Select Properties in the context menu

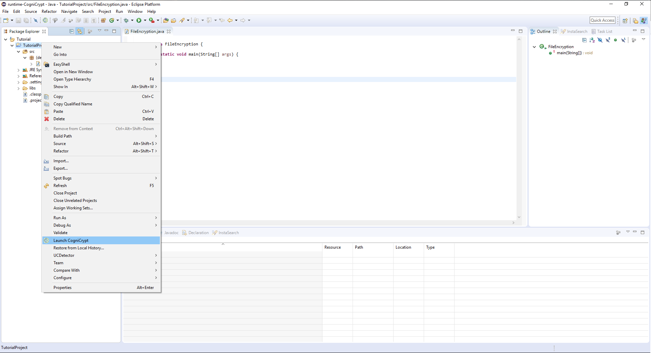coord(101,288)
